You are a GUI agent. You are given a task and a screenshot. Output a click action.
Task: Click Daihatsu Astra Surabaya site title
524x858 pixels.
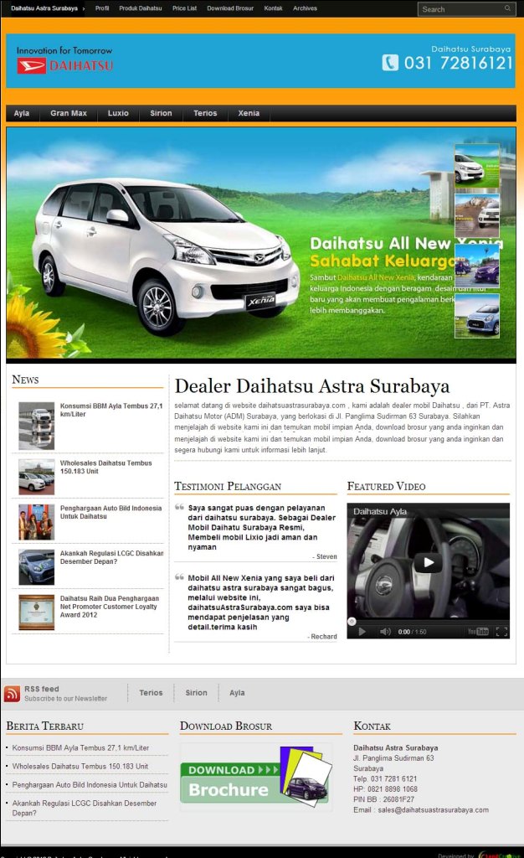click(x=44, y=8)
